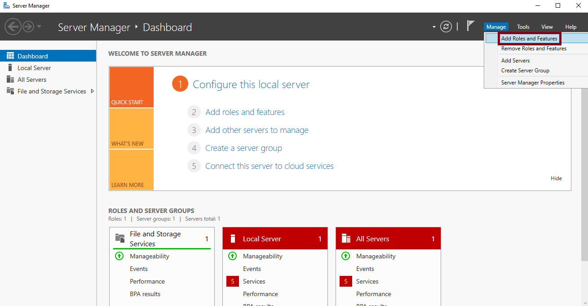Open dropdown arrow left of Refresh

[x=434, y=27]
